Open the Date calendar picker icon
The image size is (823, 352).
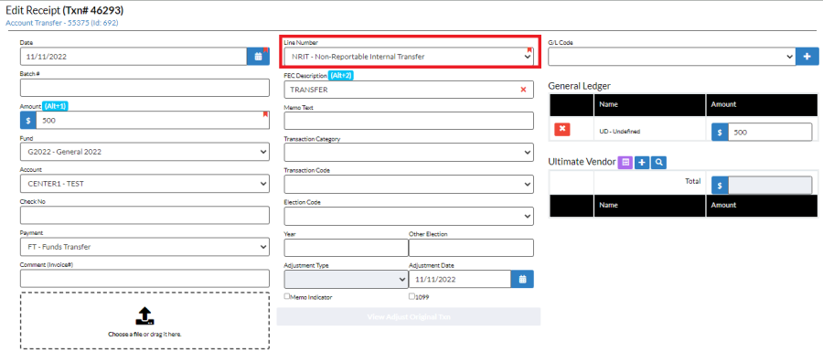tap(258, 57)
